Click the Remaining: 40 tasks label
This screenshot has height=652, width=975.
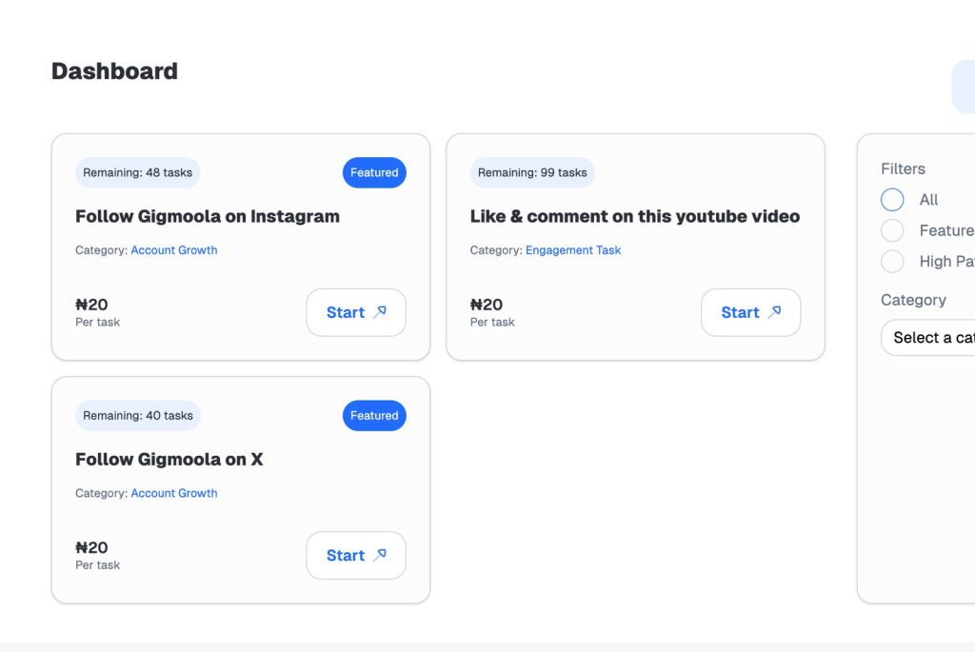pos(138,416)
